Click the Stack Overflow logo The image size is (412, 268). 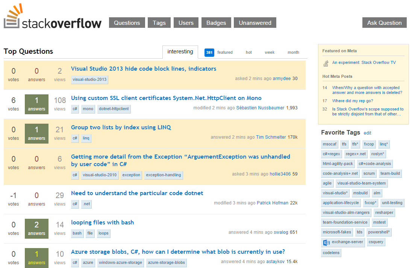tap(53, 16)
